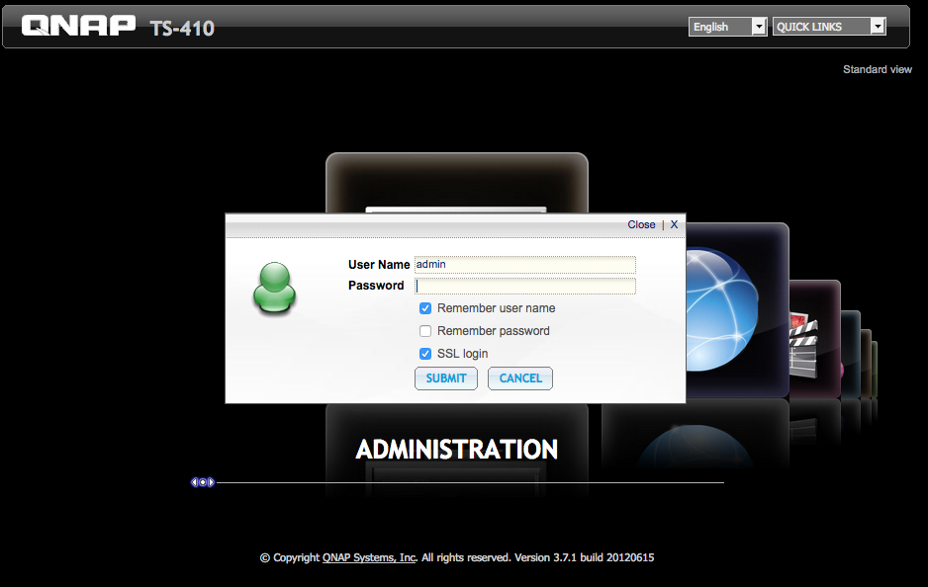Image resolution: width=928 pixels, height=587 pixels.
Task: Switch to Standard view
Action: (877, 70)
